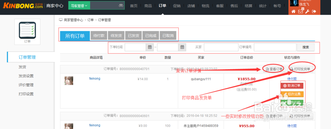The height and width of the screenshot is (129, 331).
Task: Open the 促销 nav menu
Action: tap(177, 6)
